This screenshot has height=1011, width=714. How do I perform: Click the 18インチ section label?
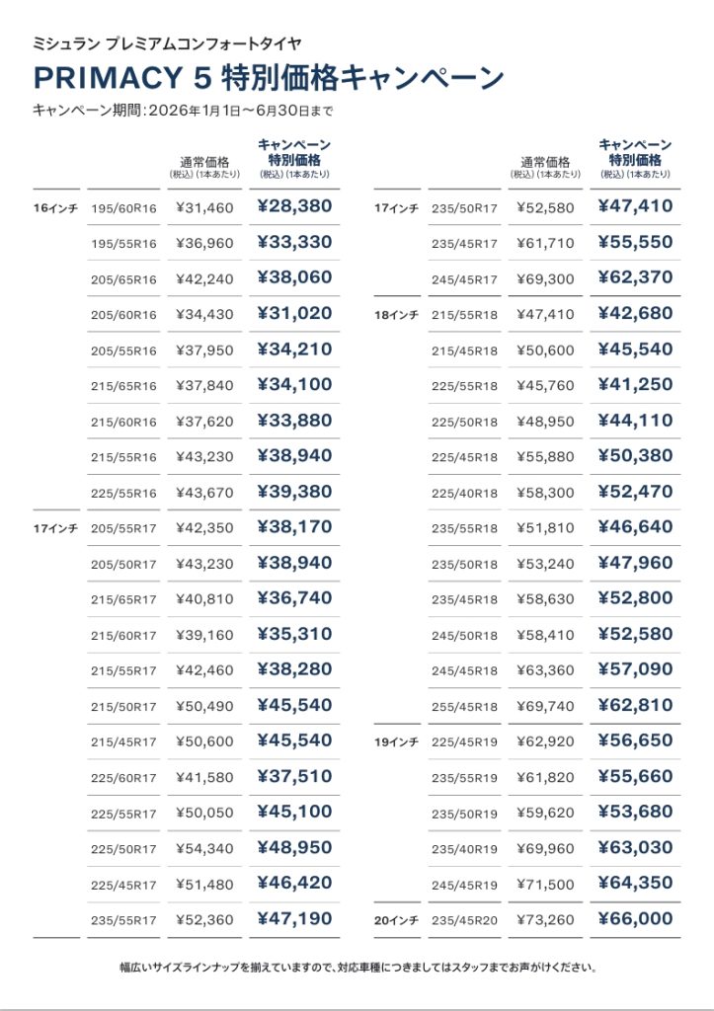396,315
